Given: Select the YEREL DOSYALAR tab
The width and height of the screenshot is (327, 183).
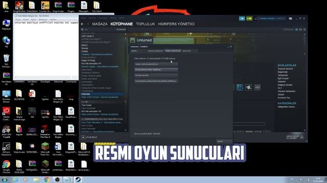Looking at the screenshot, I should click(x=173, y=51).
